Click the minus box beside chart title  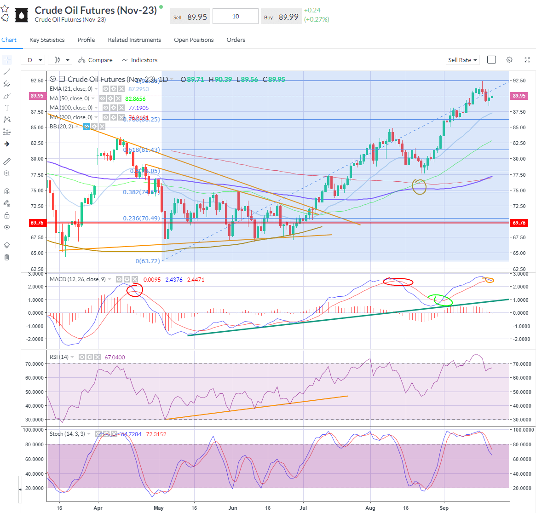62,79
